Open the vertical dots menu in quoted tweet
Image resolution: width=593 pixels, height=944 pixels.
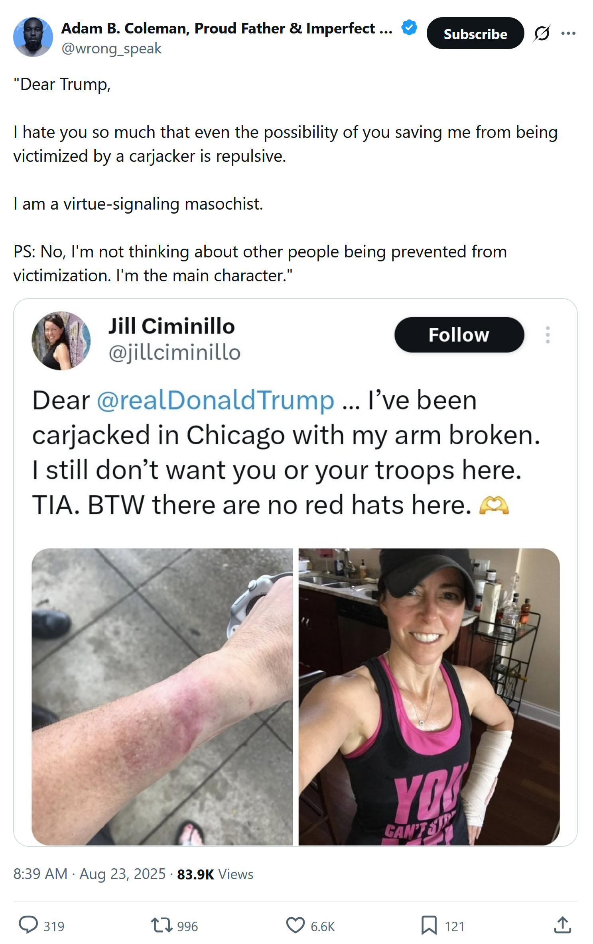coord(548,335)
